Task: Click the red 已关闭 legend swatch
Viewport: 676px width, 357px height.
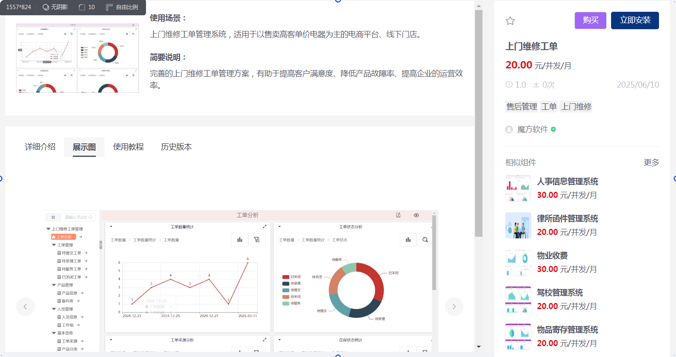Action: pos(285,277)
